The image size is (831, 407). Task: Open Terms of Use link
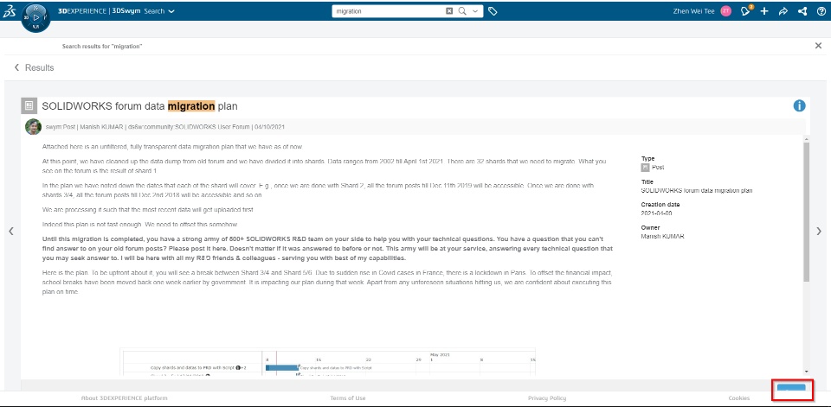pyautogui.click(x=348, y=398)
